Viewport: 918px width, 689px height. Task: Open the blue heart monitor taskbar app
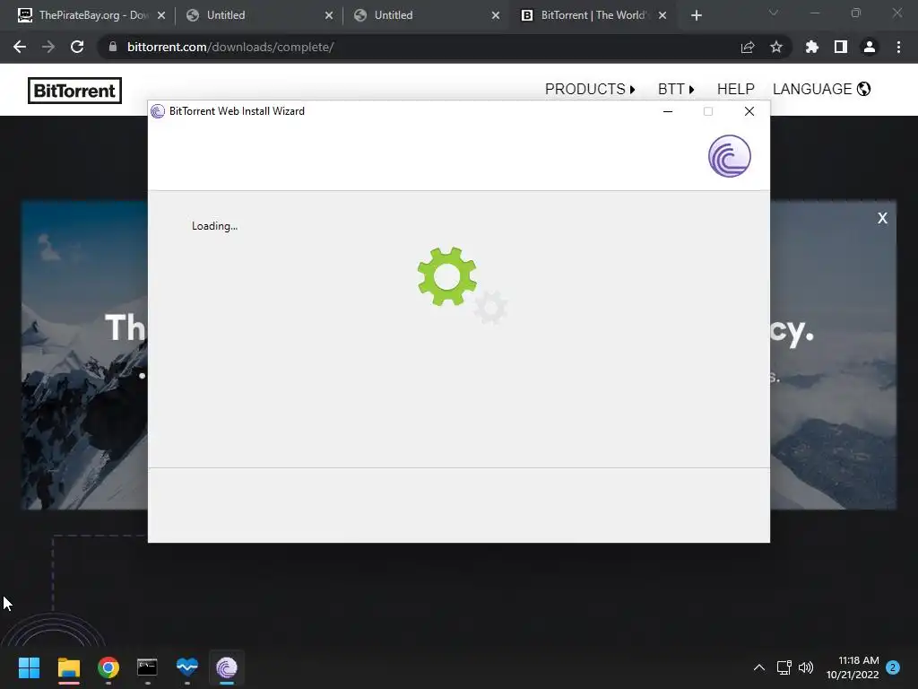tap(186, 667)
